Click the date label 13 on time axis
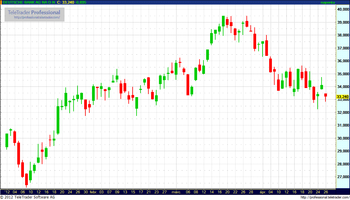The image size is (350, 200). coord(125,192)
